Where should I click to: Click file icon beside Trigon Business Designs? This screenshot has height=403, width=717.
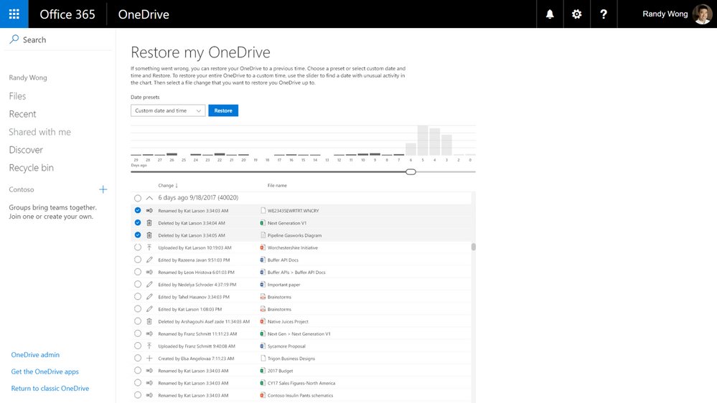(263, 359)
